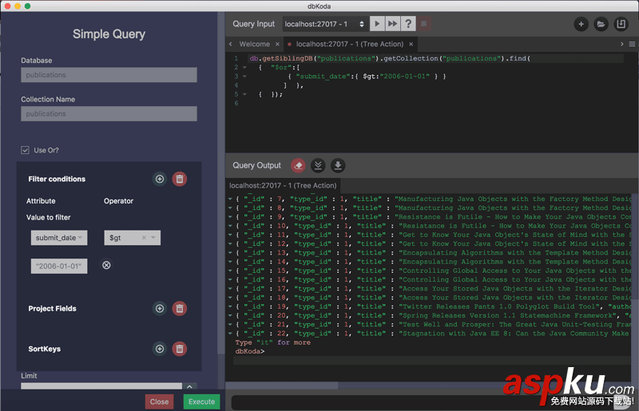The width and height of the screenshot is (639, 411).
Task: Toggle the Use Or? checkbox
Action: (26, 150)
